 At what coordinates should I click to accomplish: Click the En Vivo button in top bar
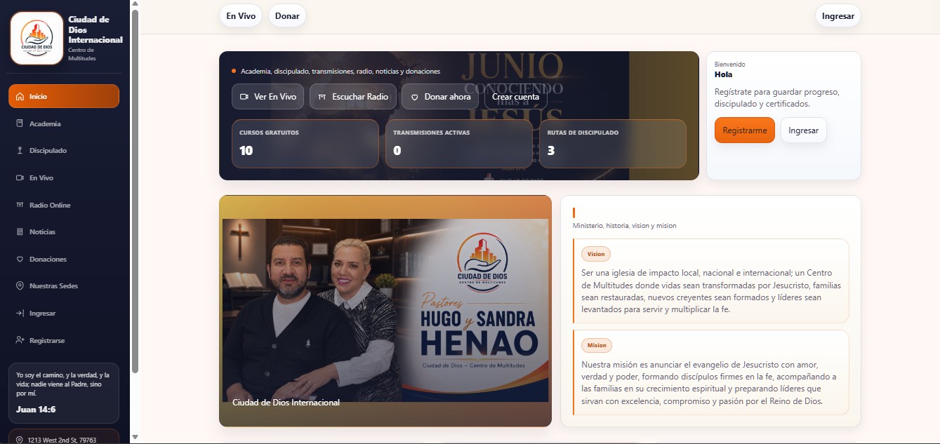[241, 15]
